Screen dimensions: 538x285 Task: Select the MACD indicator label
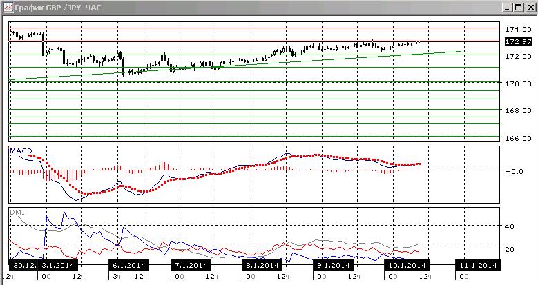coord(21,151)
